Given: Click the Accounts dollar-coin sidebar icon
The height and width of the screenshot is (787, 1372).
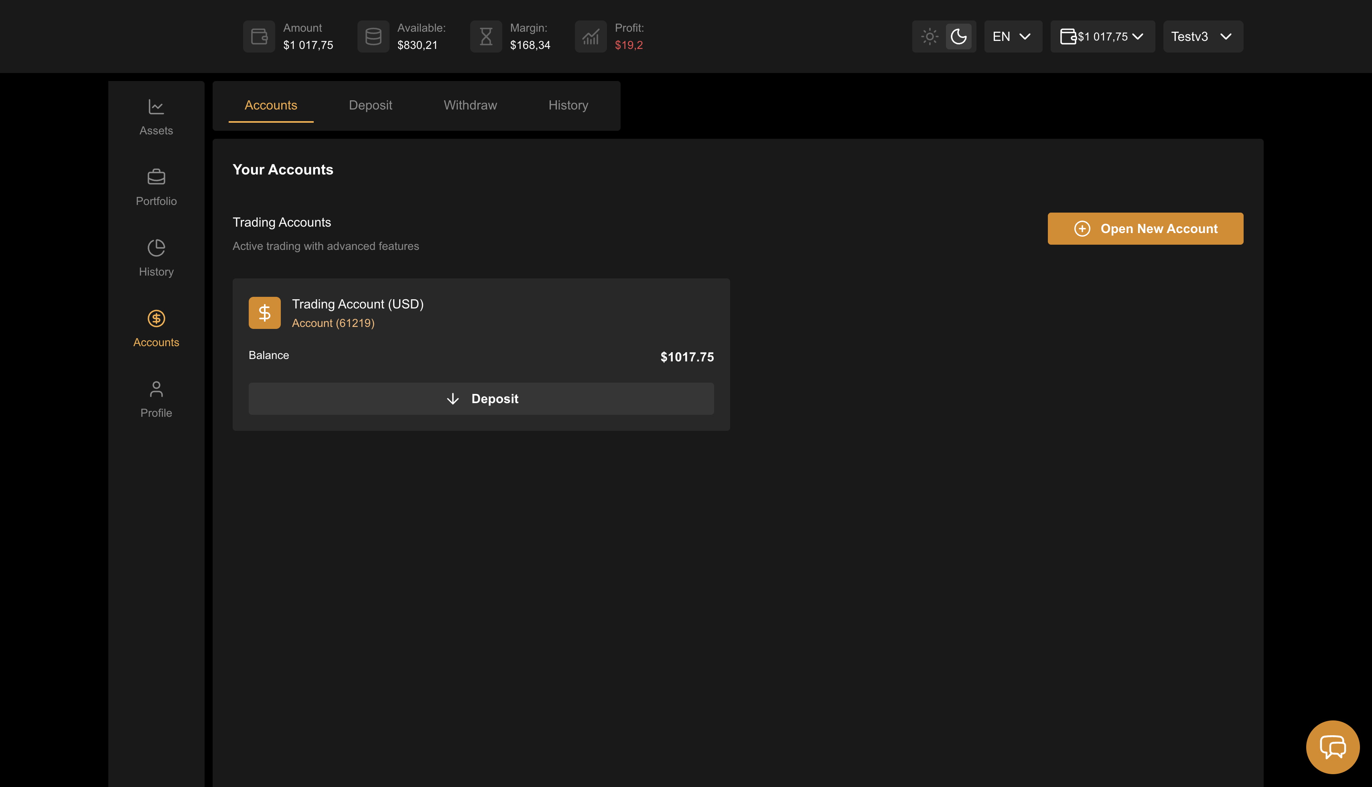Looking at the screenshot, I should pyautogui.click(x=156, y=318).
